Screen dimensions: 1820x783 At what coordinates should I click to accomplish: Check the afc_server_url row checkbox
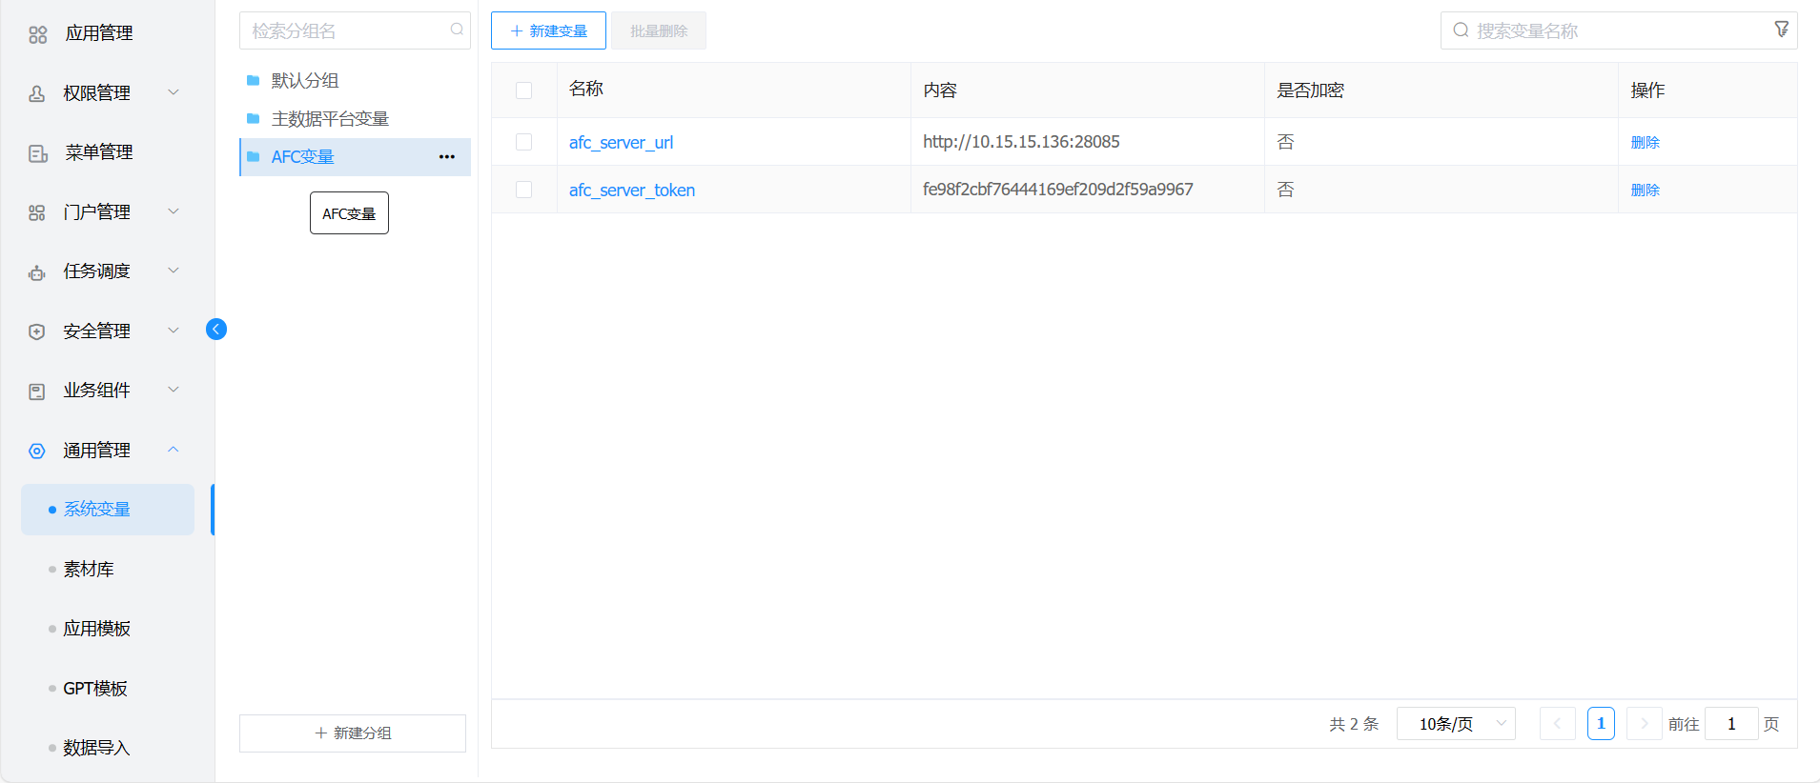tap(523, 142)
